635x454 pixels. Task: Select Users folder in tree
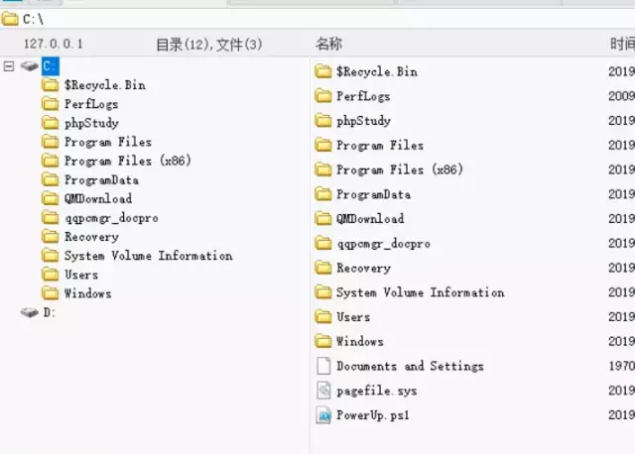pyautogui.click(x=81, y=275)
